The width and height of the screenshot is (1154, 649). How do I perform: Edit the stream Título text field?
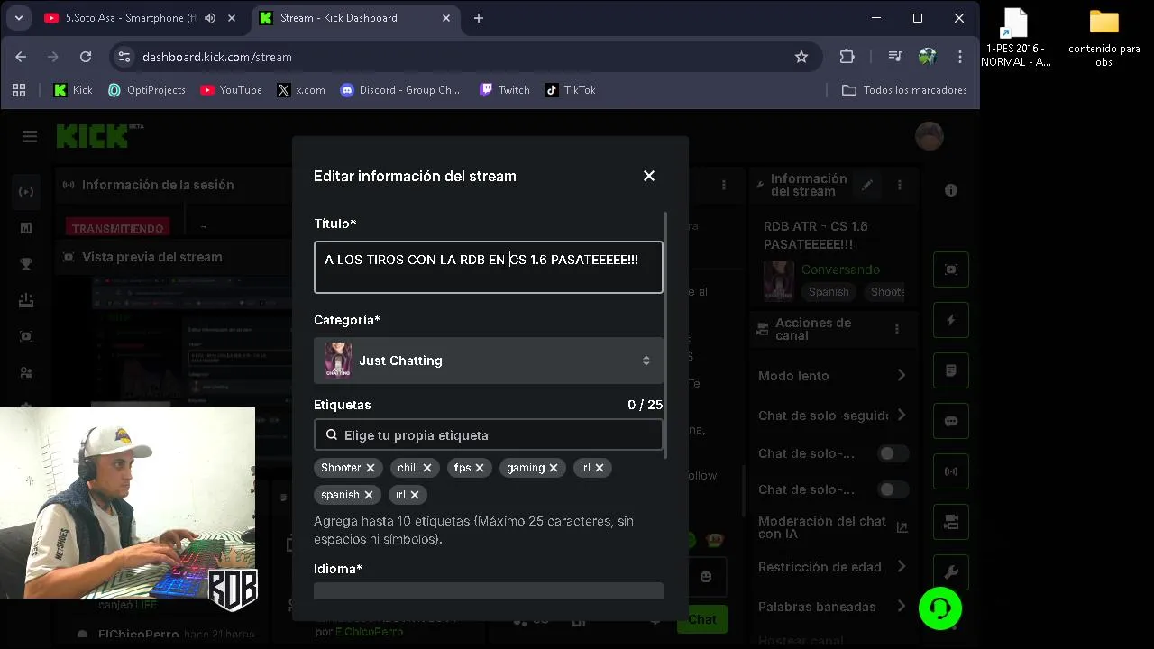point(488,267)
